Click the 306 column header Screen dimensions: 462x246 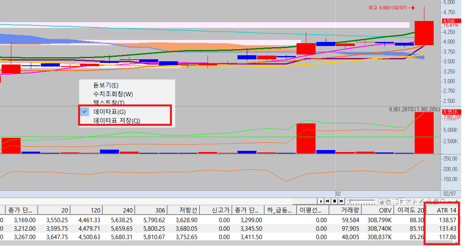point(151,210)
